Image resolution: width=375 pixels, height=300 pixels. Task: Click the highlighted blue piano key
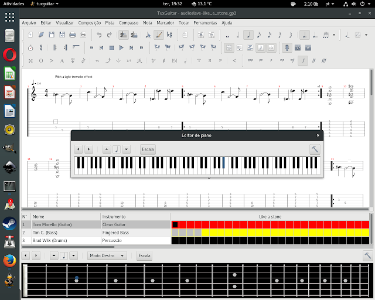(223, 163)
